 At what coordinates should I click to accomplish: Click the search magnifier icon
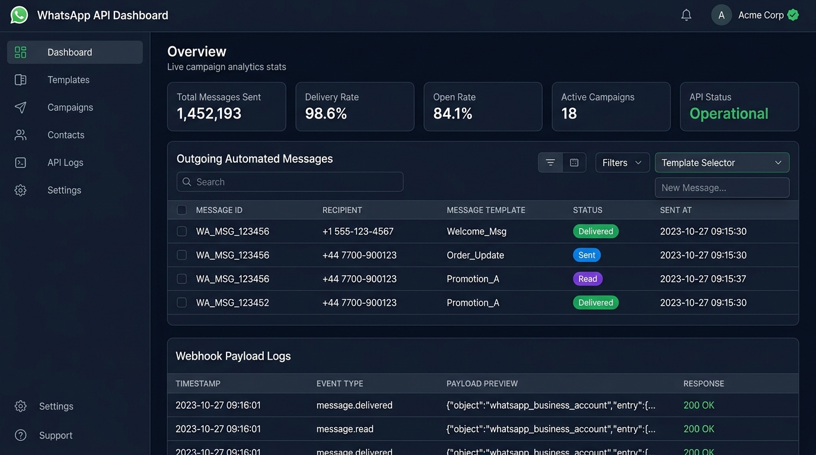tap(187, 182)
